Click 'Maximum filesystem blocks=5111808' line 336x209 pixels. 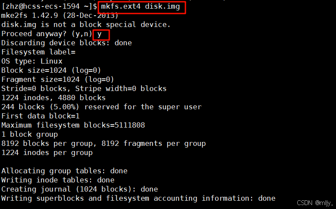73,125
